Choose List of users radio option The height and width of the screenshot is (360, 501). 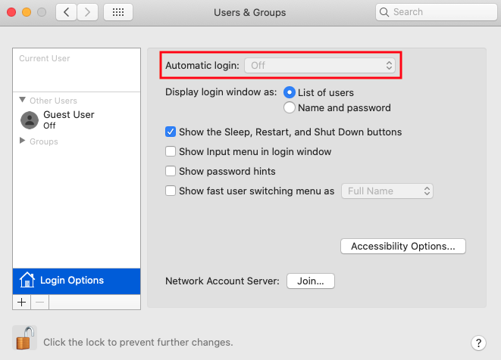coord(289,92)
